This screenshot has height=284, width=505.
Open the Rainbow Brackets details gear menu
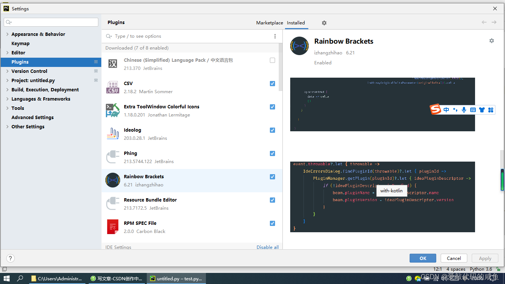point(492,41)
